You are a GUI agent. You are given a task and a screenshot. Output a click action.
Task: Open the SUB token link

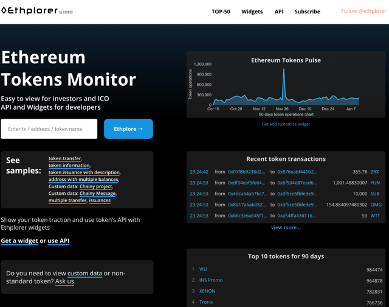(375, 194)
